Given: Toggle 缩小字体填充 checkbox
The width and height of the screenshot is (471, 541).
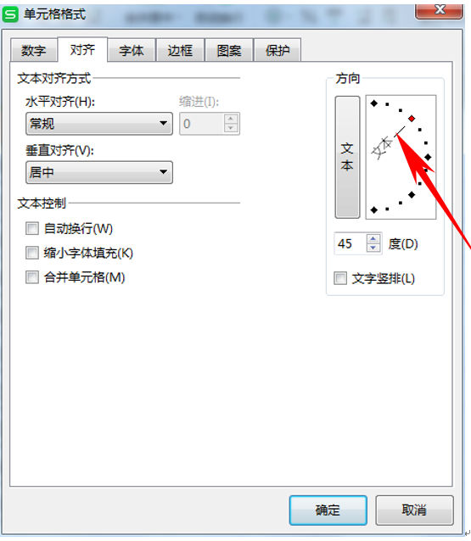Looking at the screenshot, I should [x=32, y=253].
